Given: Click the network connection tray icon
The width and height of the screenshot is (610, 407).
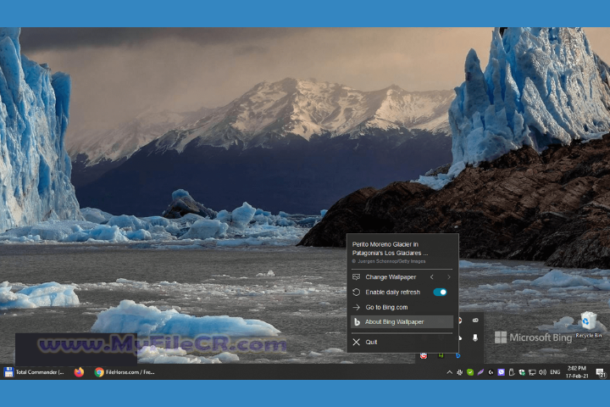Looking at the screenshot, I should (532, 372).
